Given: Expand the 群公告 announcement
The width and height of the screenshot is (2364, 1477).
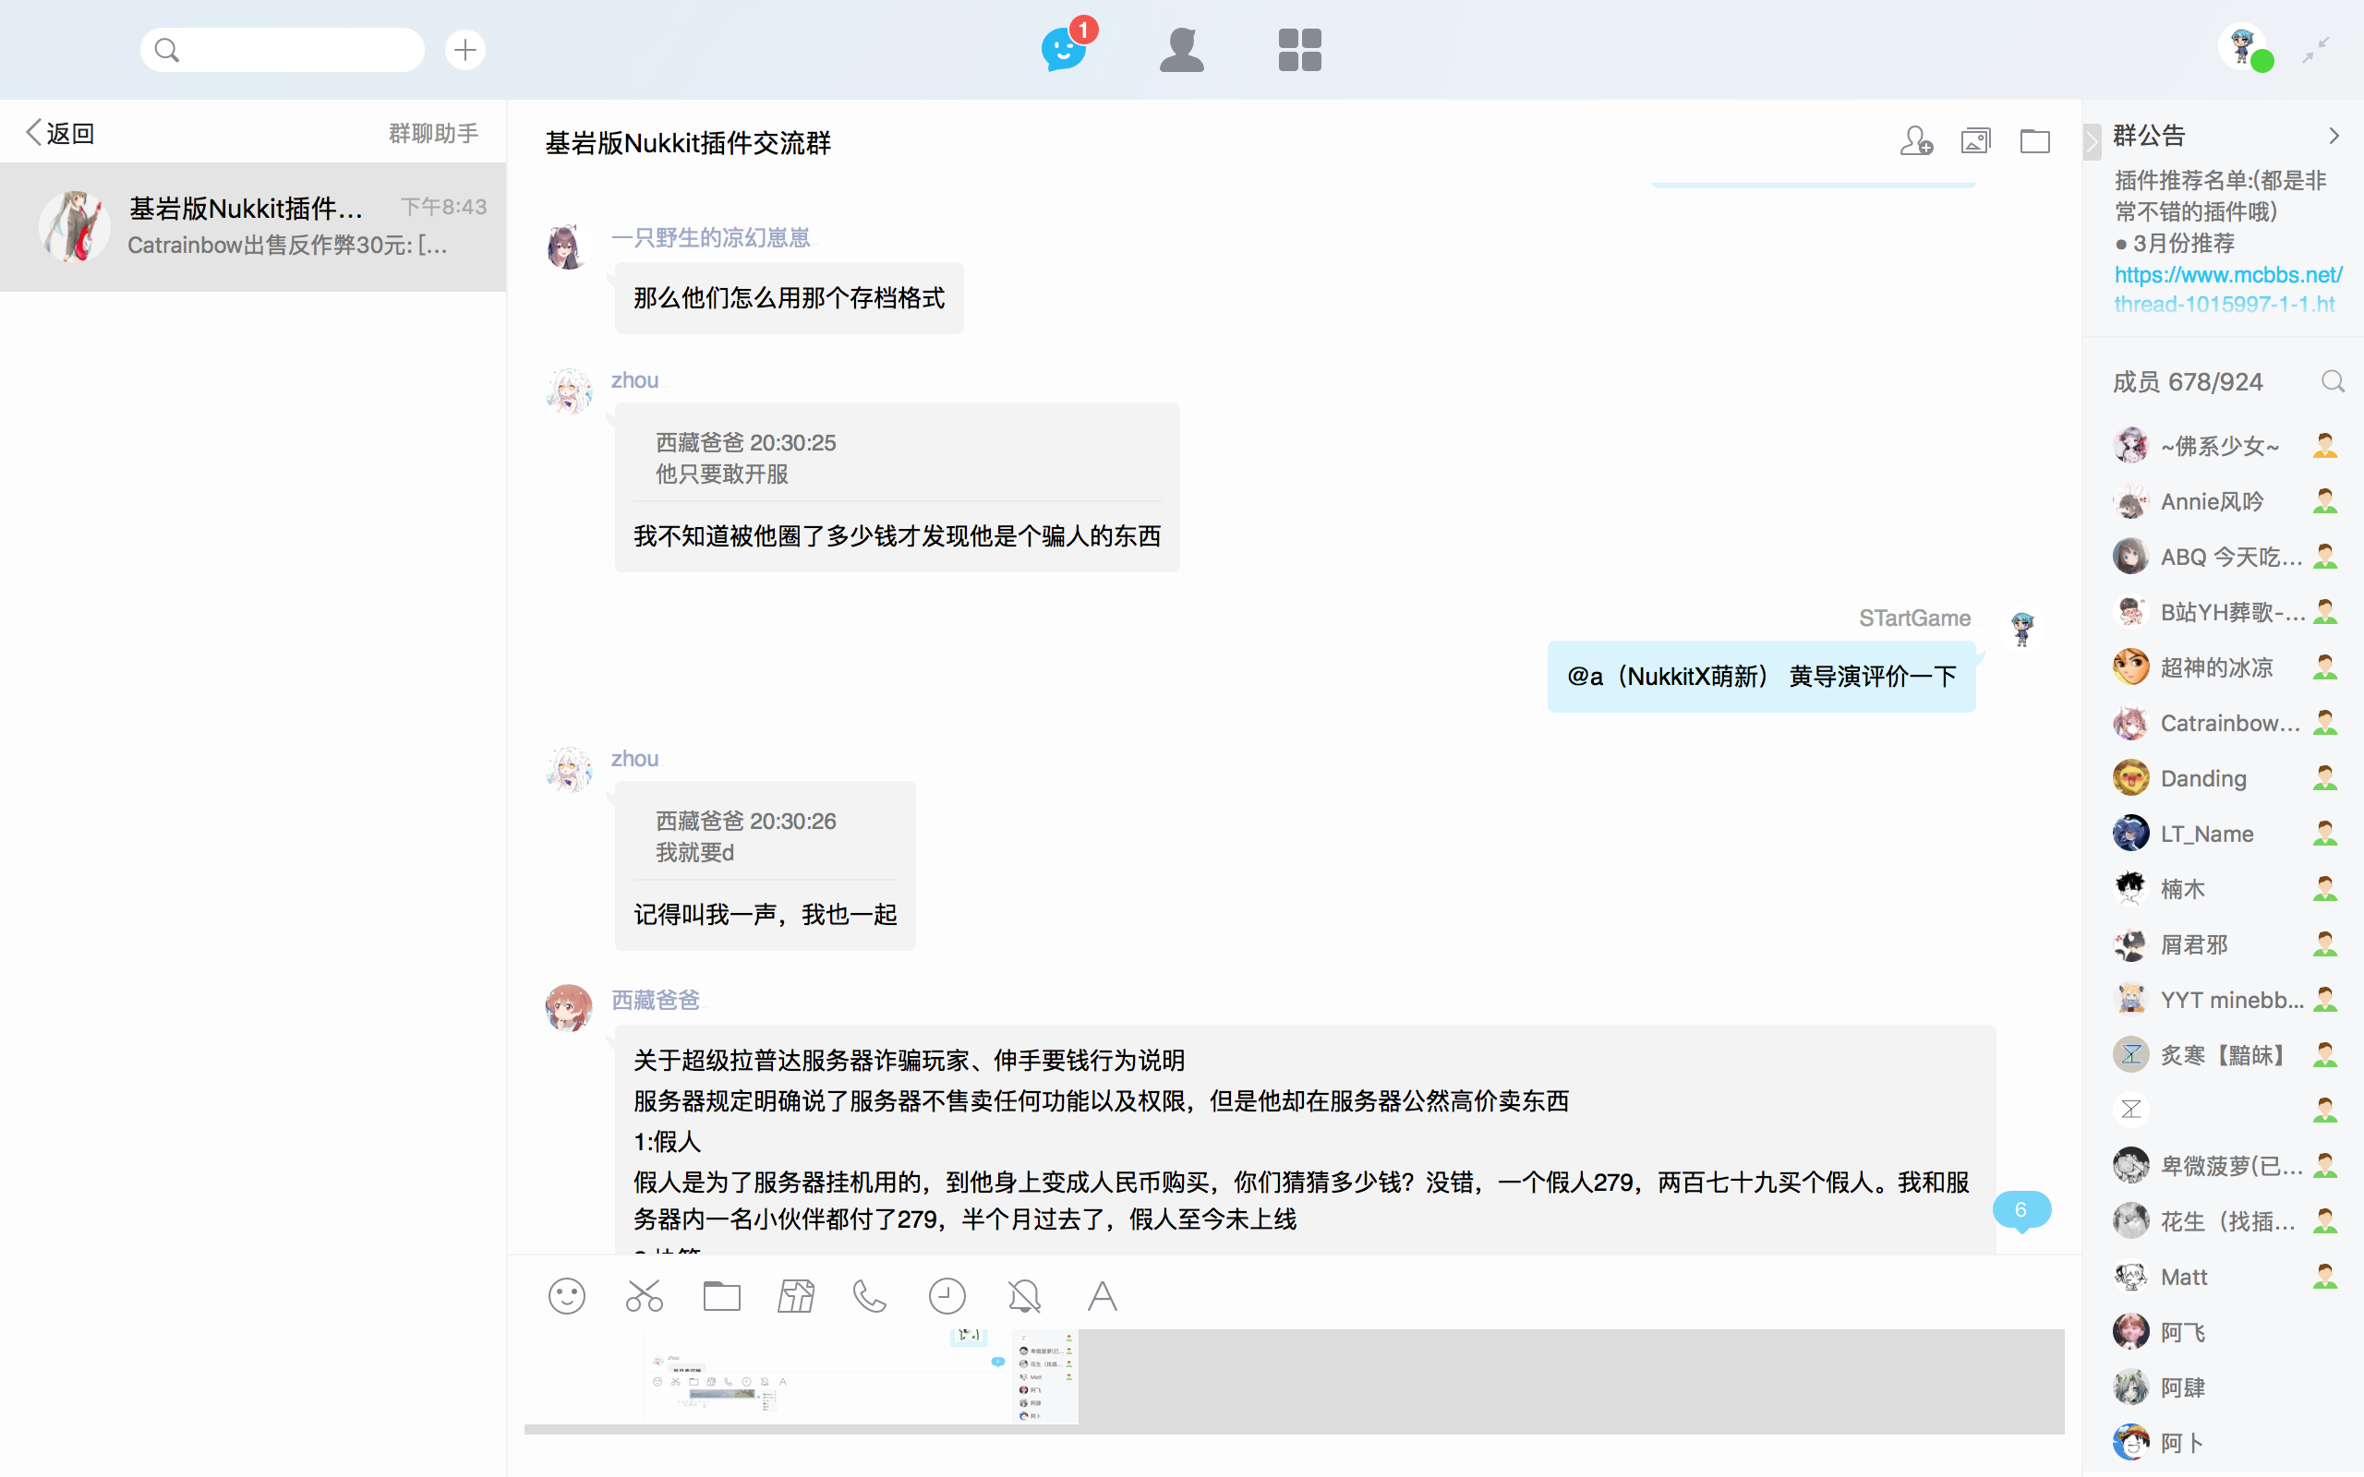Looking at the screenshot, I should coord(2334,136).
